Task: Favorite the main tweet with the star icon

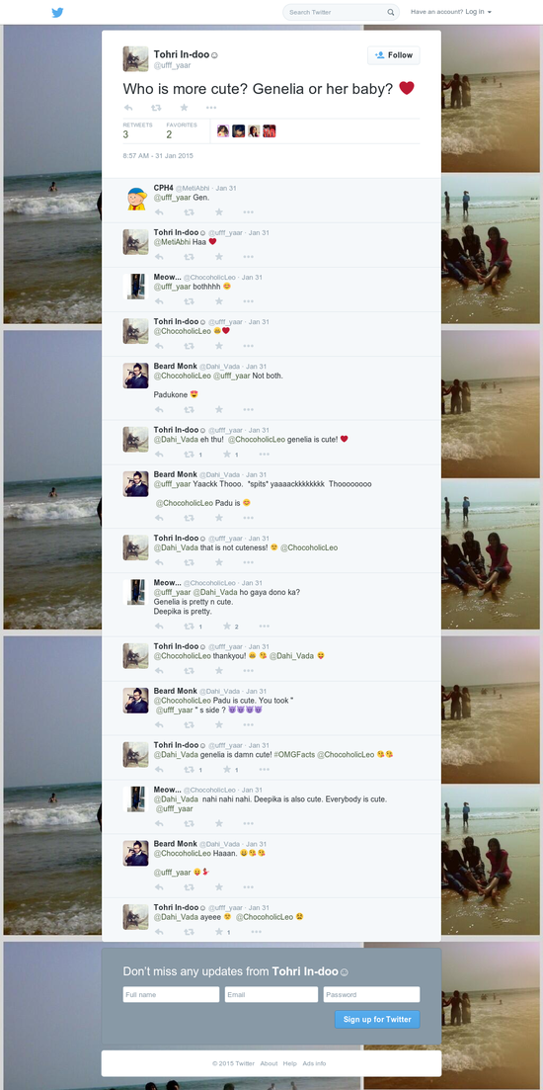Action: click(184, 108)
